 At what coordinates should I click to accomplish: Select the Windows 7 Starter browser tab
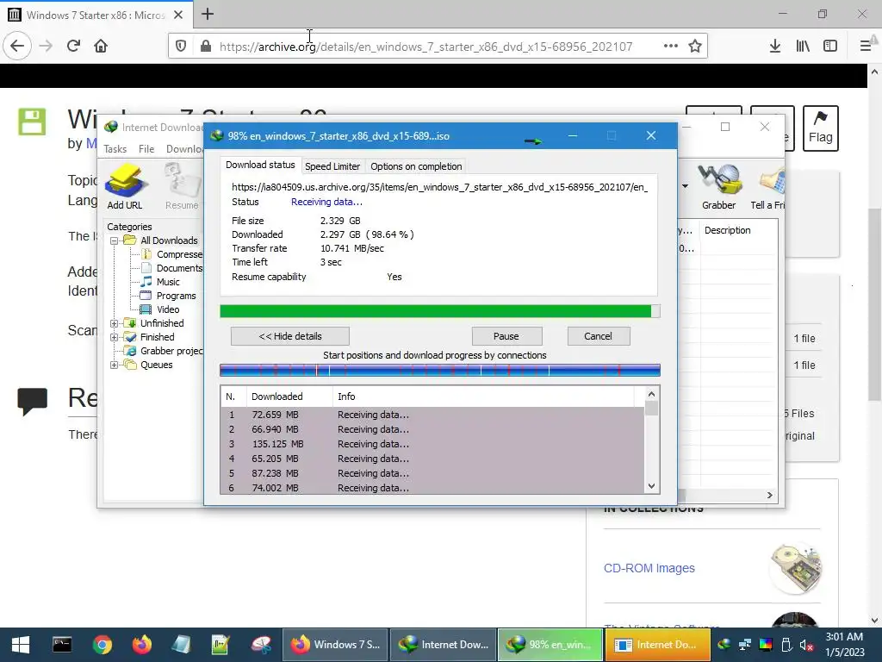point(96,15)
